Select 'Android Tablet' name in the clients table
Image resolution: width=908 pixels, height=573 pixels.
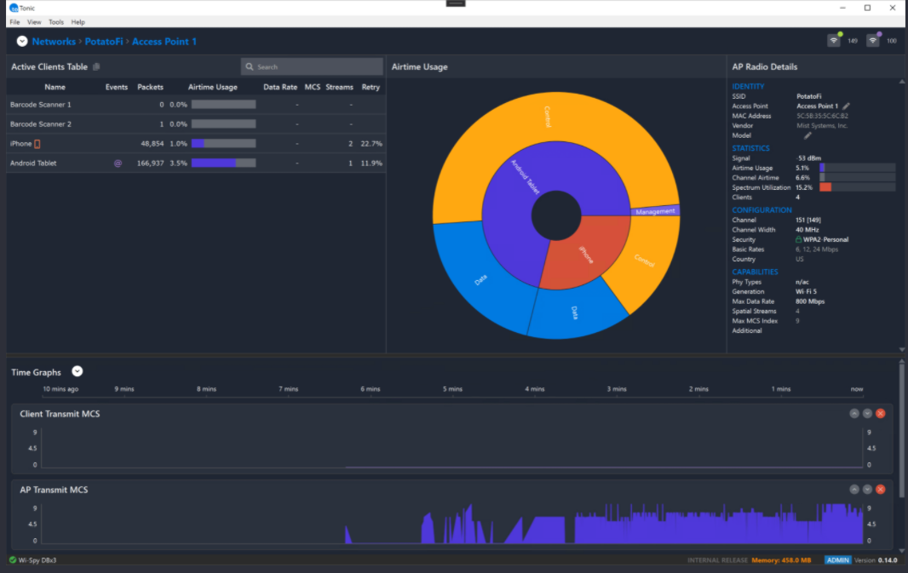pos(33,163)
